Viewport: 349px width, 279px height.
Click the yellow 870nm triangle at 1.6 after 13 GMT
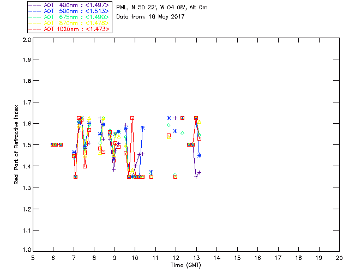200,122
